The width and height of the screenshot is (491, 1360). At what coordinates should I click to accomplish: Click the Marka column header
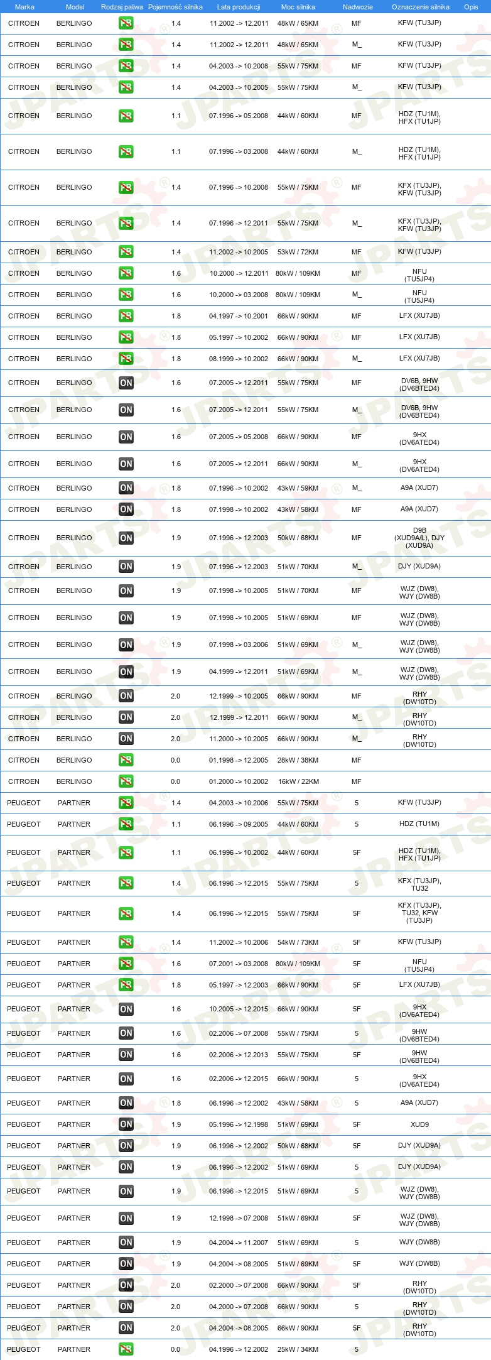pyautogui.click(x=24, y=7)
